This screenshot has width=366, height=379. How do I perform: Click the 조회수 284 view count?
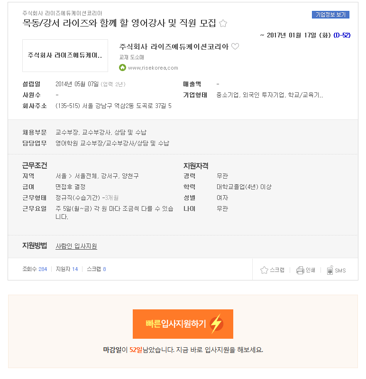tap(35, 269)
